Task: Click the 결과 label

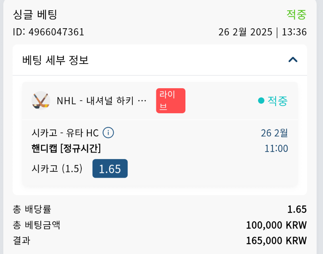Action: tap(22, 240)
